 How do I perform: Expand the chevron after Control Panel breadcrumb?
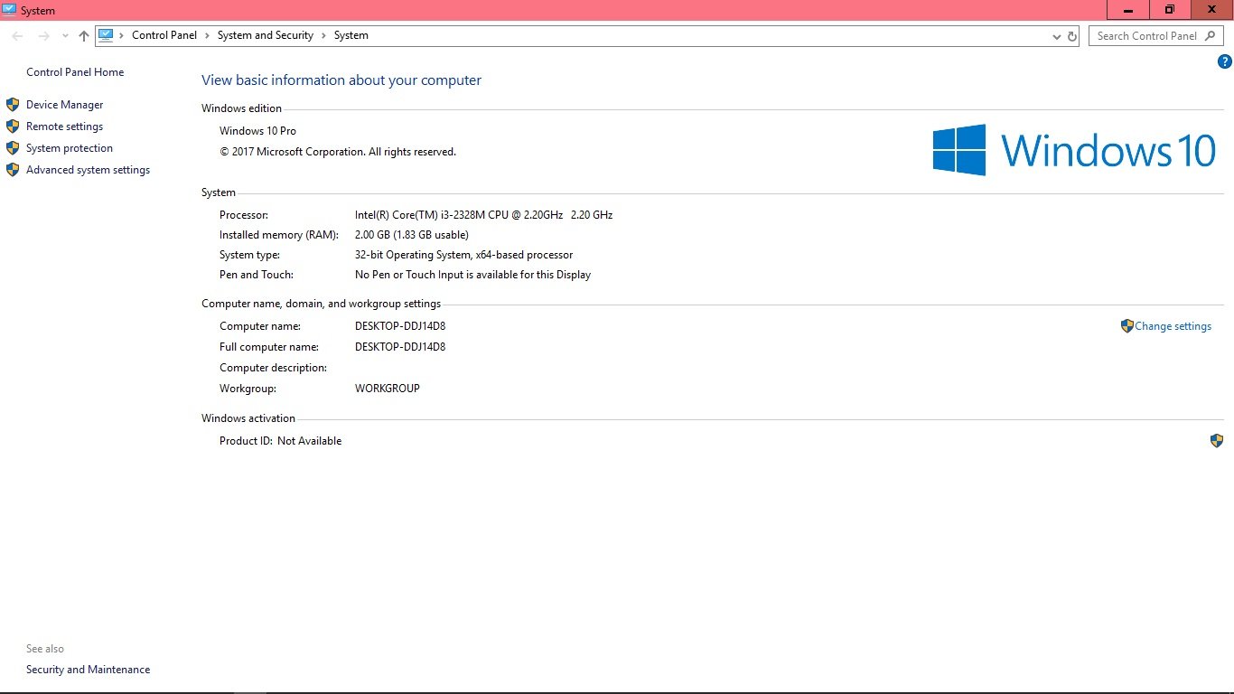pos(207,35)
